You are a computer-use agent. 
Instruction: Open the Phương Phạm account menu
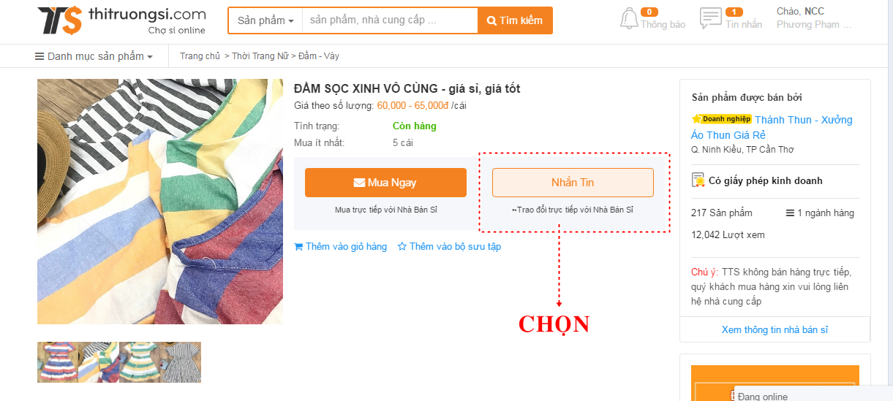tap(814, 25)
